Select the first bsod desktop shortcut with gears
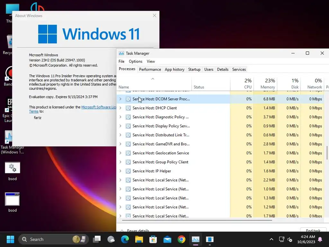The width and height of the screenshot is (329, 247). point(13,171)
